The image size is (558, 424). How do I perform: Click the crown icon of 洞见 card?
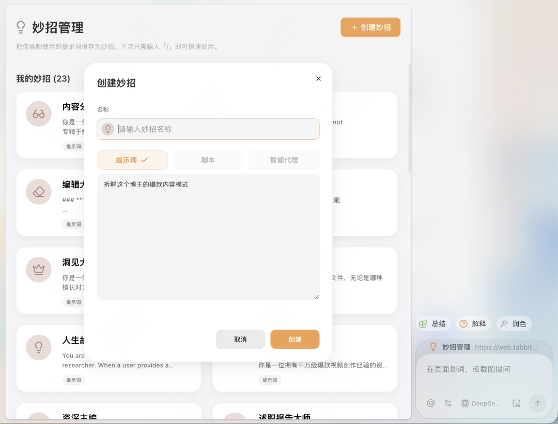pyautogui.click(x=39, y=269)
